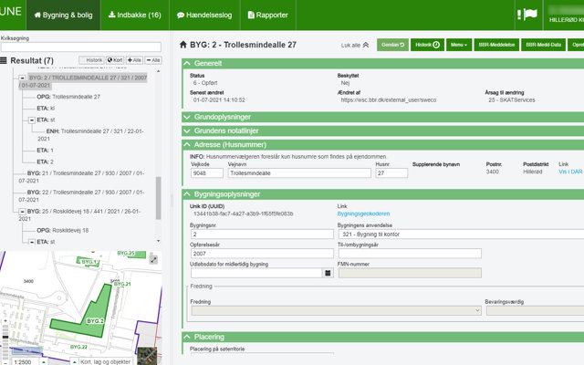
Task: Click the BBR-Meddelelse button
Action: point(497,44)
